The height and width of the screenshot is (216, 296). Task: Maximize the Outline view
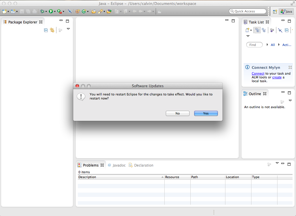(x=289, y=93)
